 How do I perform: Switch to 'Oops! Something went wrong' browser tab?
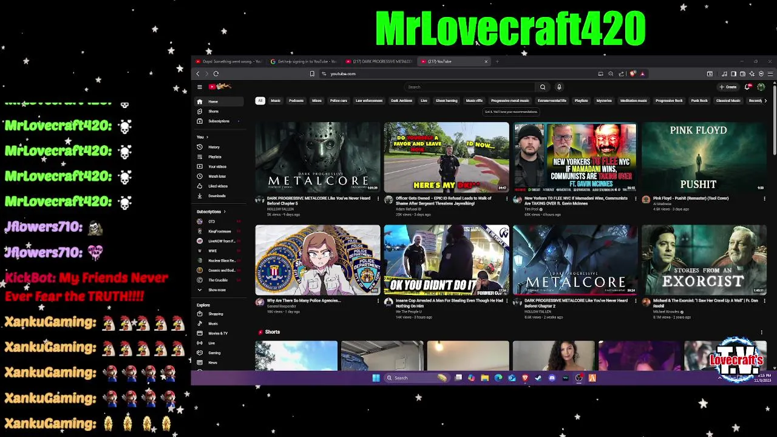tap(229, 61)
